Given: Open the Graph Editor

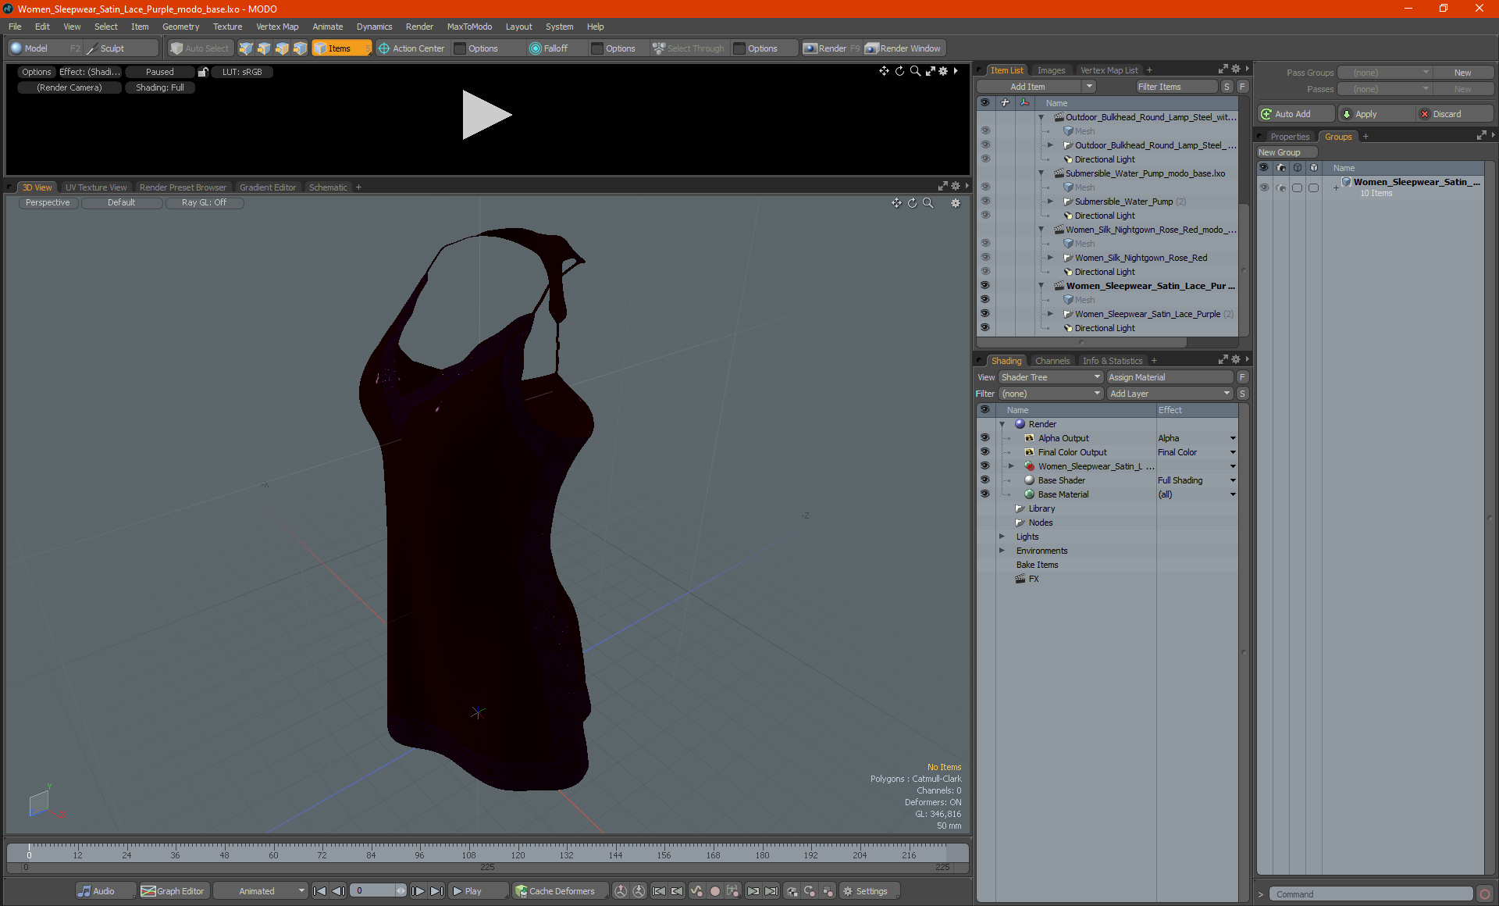Looking at the screenshot, I should point(173,891).
